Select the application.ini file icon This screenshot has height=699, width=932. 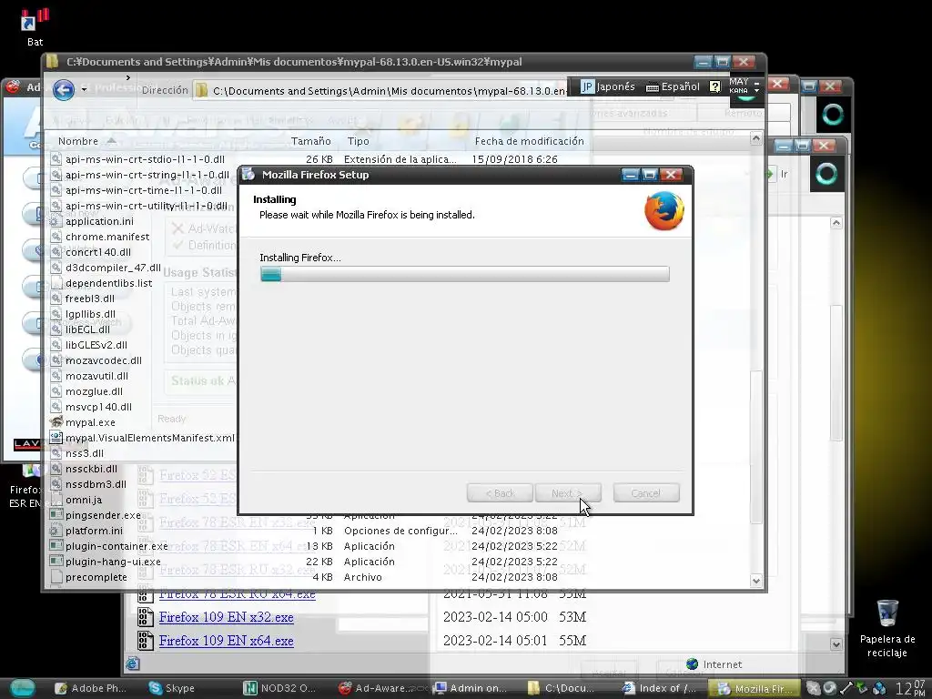(56, 221)
